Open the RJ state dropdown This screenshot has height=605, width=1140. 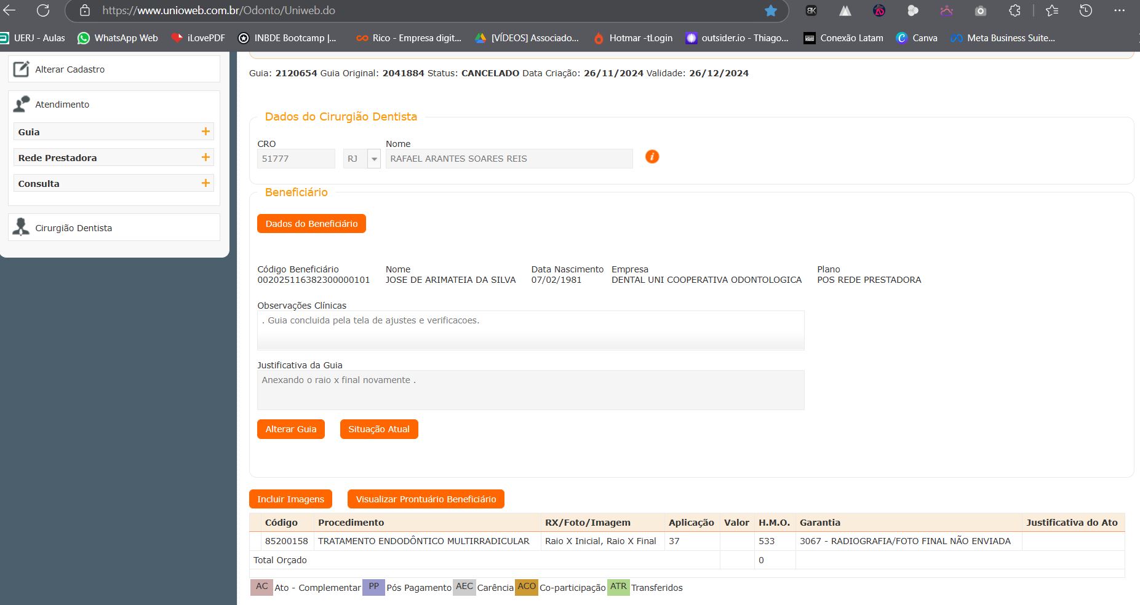point(373,159)
